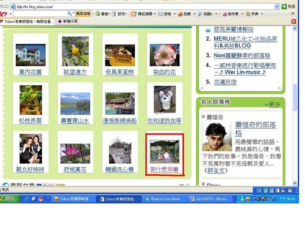The height and width of the screenshot is (228, 305).
Task: Click the green Go arrow button beside the address bar
Action: [x=284, y=7]
